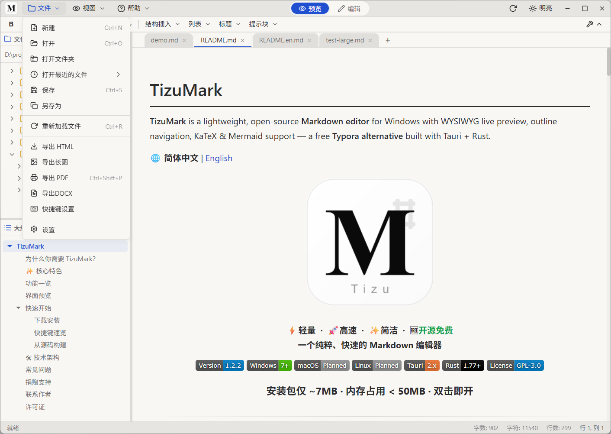This screenshot has height=434, width=611.
Task: Choose 导出长图 menu entry
Action: 76,162
